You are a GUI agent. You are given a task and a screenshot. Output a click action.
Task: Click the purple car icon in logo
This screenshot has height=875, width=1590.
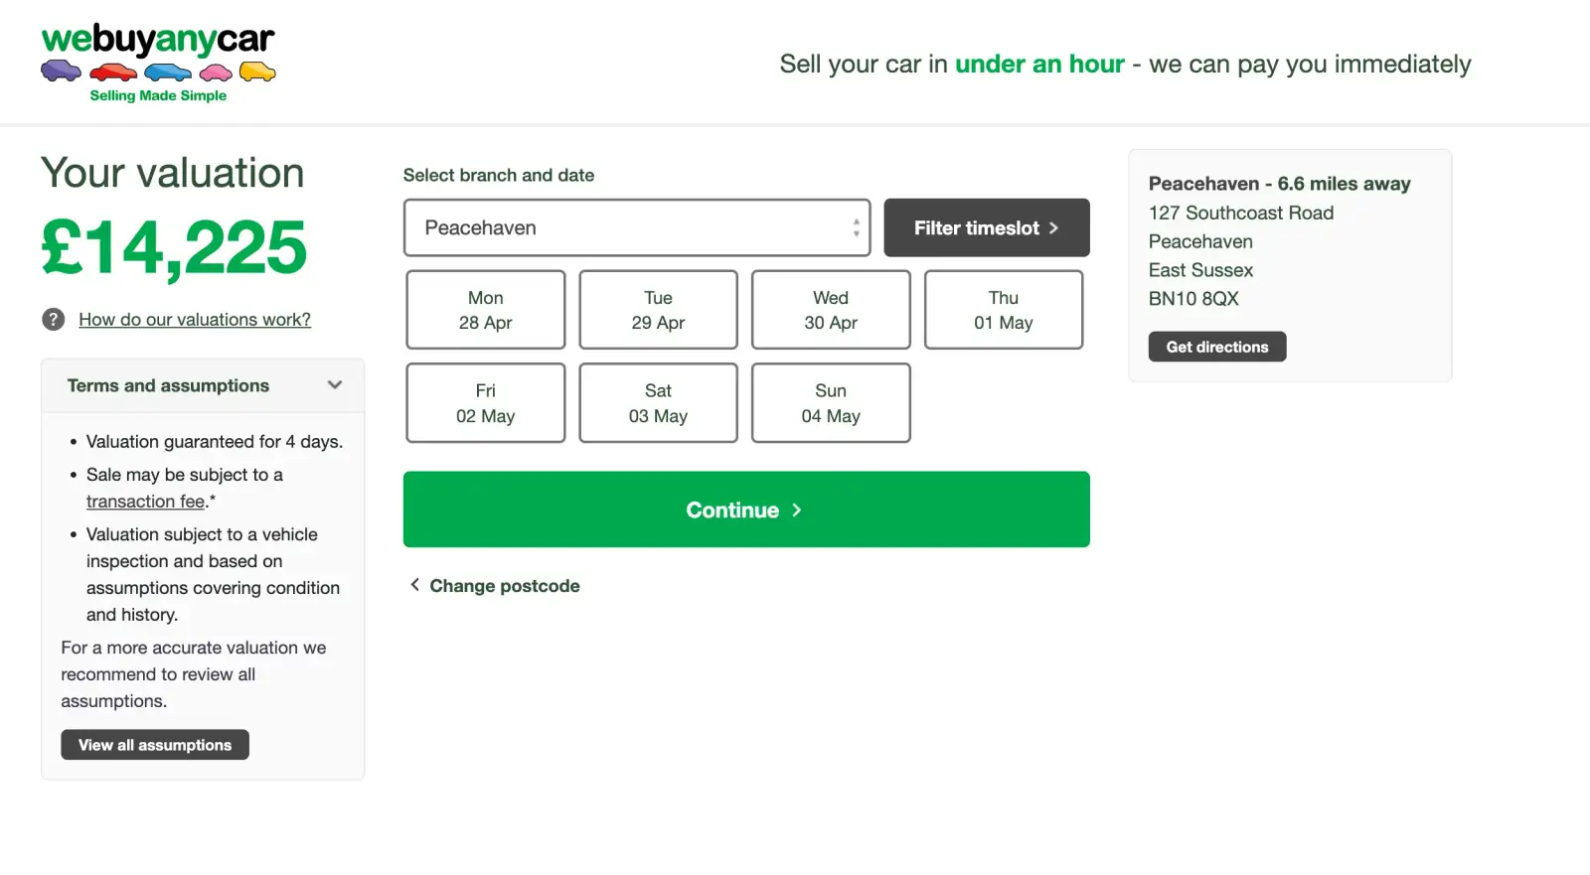coord(62,71)
